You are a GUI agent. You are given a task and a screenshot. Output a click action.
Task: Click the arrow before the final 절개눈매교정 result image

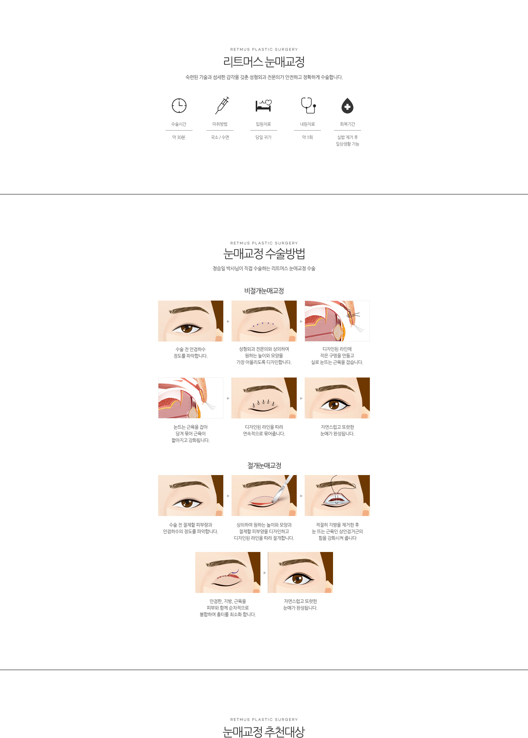[265, 573]
